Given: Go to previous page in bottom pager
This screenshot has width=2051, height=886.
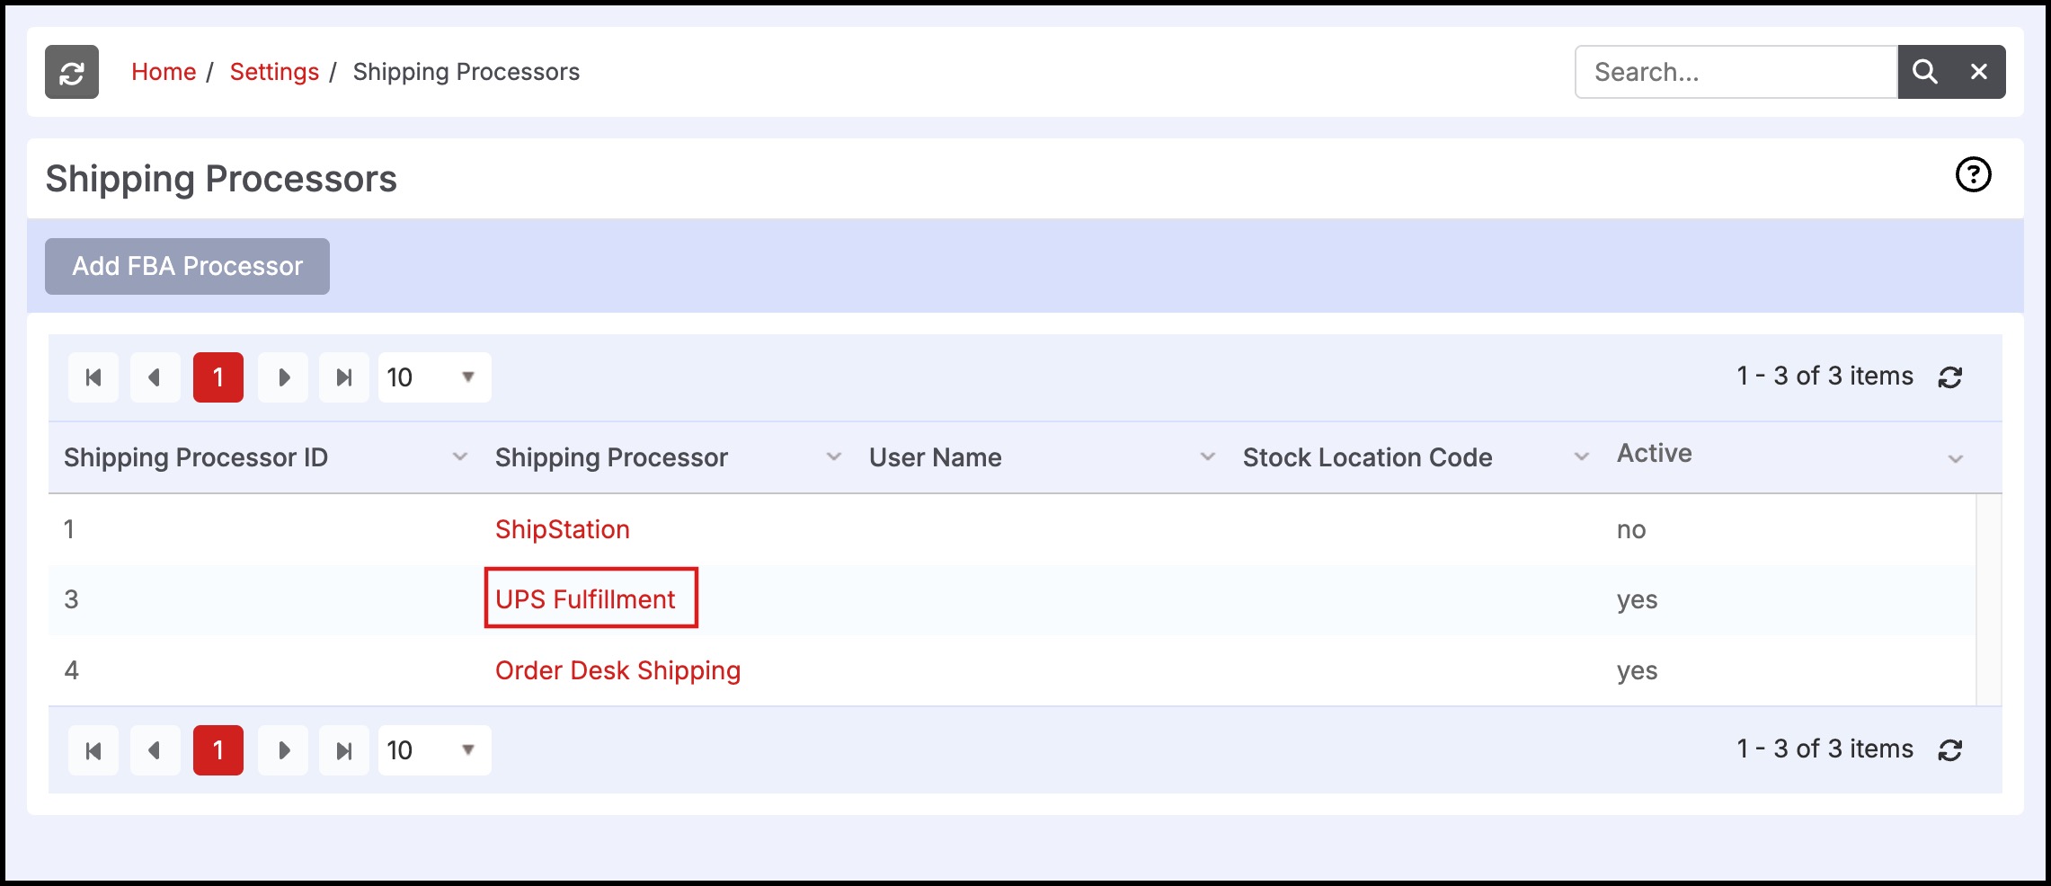Looking at the screenshot, I should tap(155, 750).
